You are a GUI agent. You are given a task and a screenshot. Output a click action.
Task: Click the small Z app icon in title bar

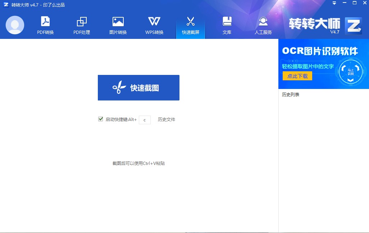click(6, 4)
